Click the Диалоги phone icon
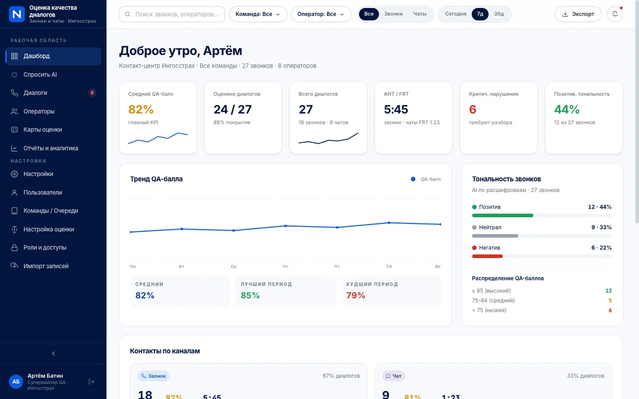Image resolution: width=639 pixels, height=399 pixels. (14, 93)
